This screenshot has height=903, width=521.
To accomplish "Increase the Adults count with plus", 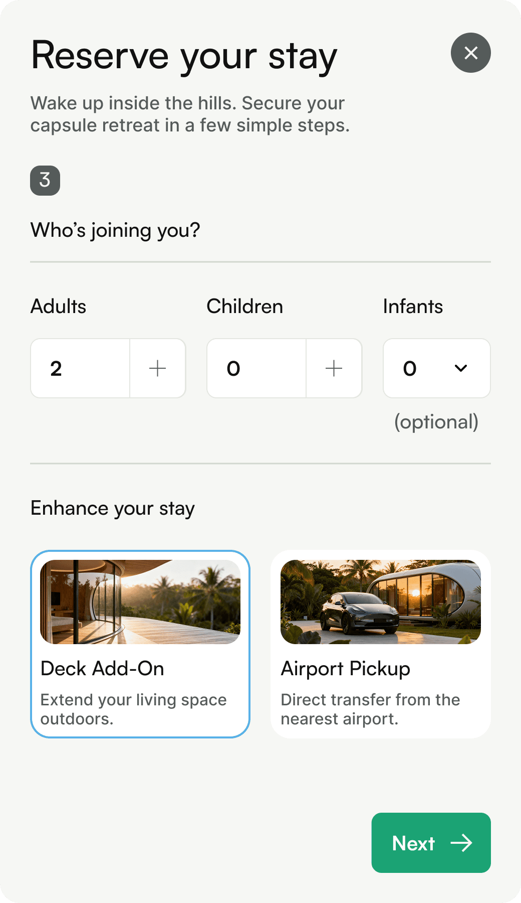I will pos(157,368).
